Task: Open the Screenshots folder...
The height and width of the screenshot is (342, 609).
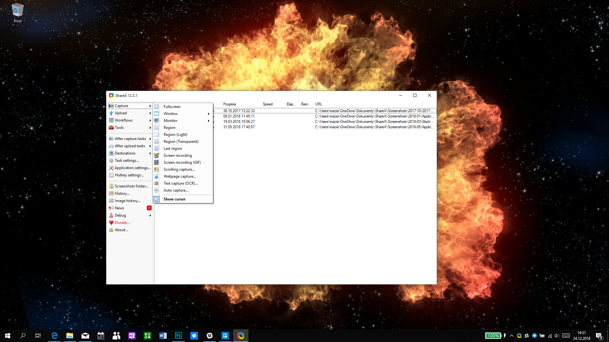Action: (x=130, y=186)
